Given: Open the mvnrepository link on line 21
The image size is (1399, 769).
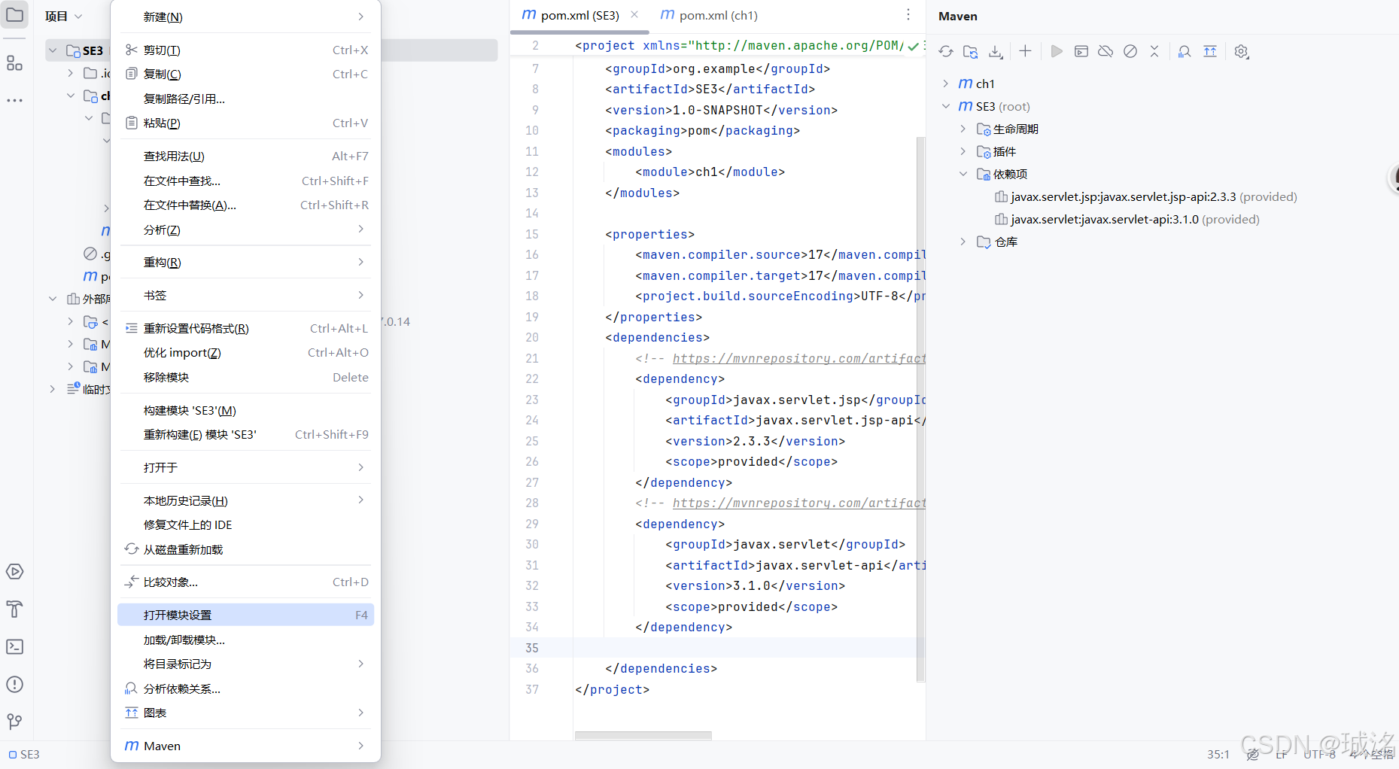Looking at the screenshot, I should [798, 358].
